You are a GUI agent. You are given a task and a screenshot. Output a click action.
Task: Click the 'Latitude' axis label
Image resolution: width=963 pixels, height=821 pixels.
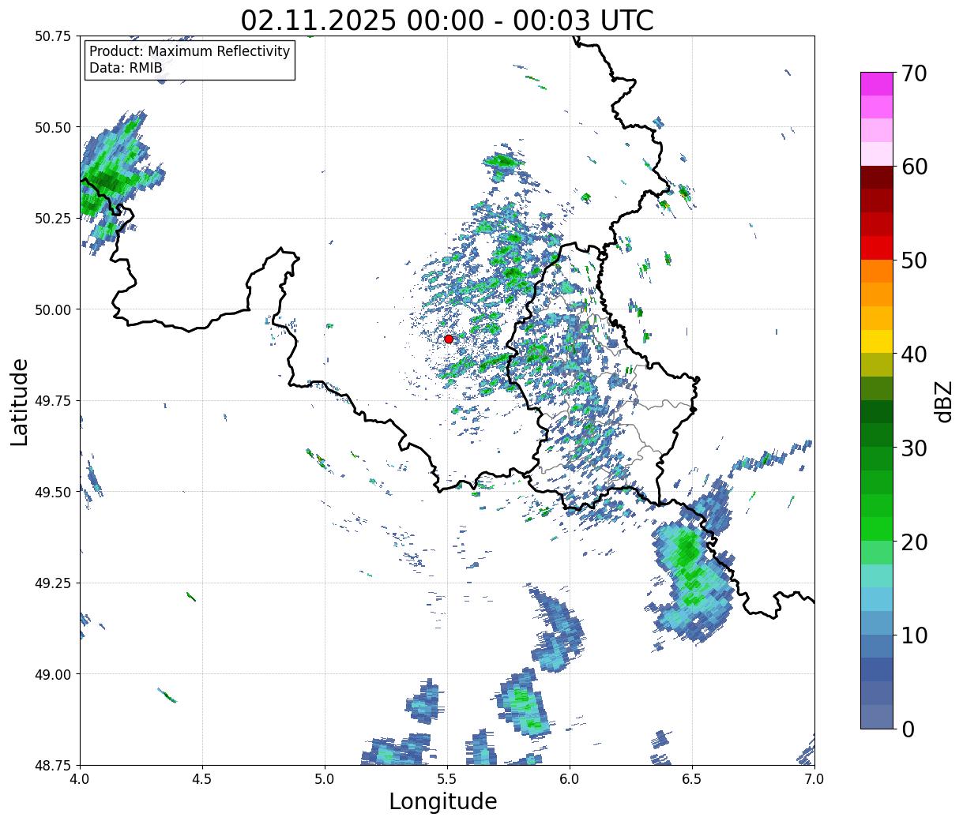point(20,401)
